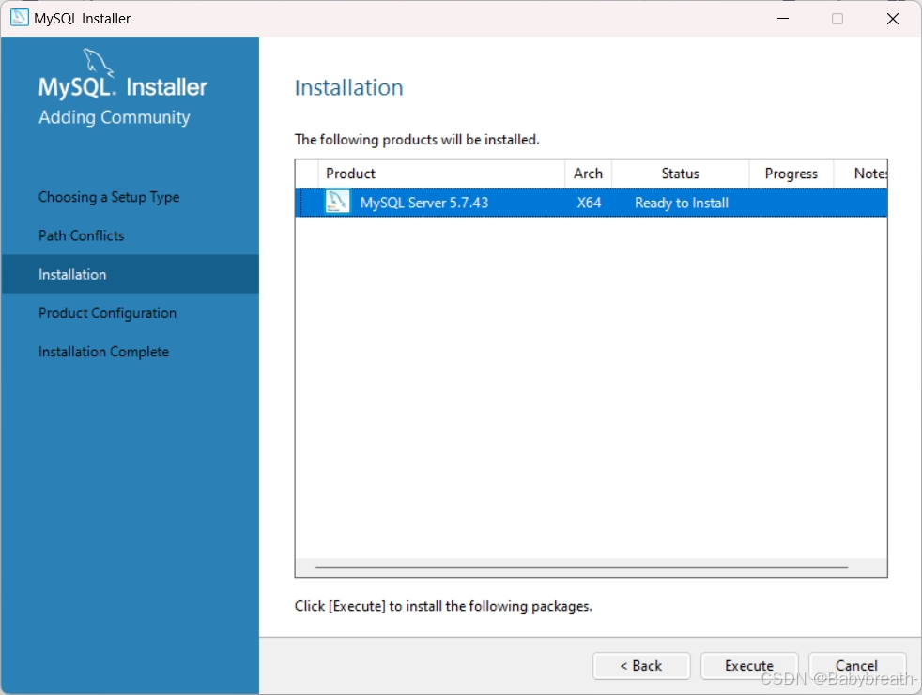Click the Product column header
This screenshot has height=695, width=922.
pyautogui.click(x=350, y=173)
